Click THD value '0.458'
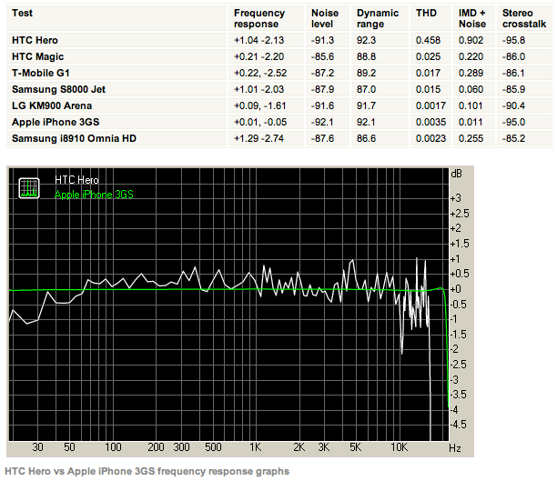The image size is (557, 481). (x=428, y=40)
